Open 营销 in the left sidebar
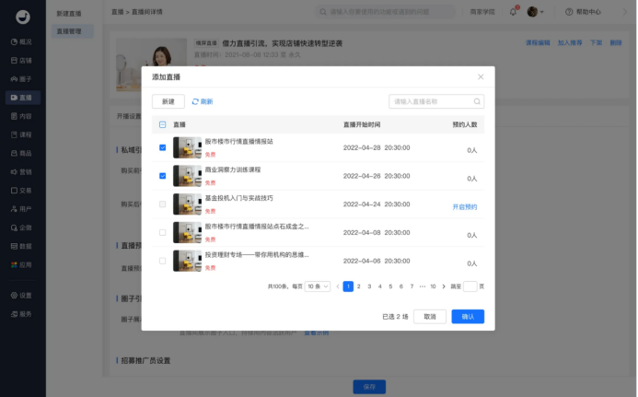 [23, 172]
